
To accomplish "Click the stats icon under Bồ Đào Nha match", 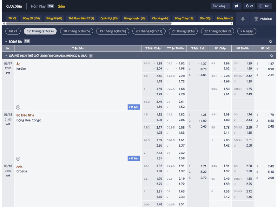I will click(18, 159).
